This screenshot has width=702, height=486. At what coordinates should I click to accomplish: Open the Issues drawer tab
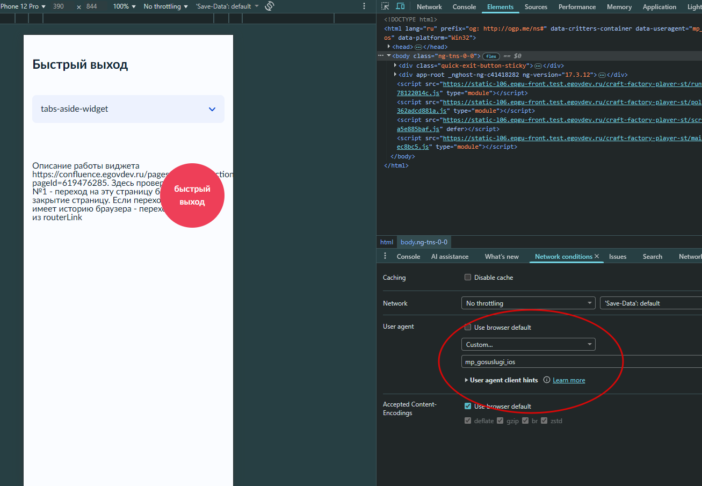pos(618,257)
